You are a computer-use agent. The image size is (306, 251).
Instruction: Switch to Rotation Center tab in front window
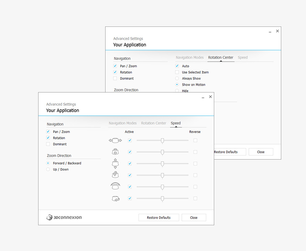(x=153, y=123)
